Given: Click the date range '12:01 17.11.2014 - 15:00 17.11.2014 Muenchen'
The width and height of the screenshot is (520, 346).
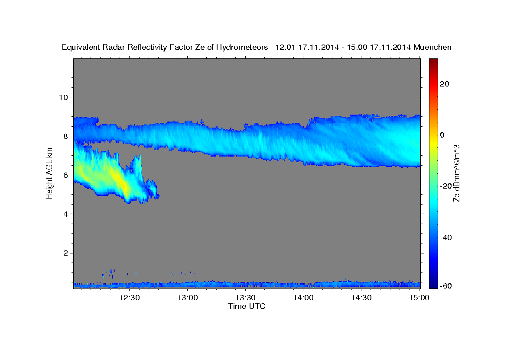Looking at the screenshot, I should tap(364, 48).
